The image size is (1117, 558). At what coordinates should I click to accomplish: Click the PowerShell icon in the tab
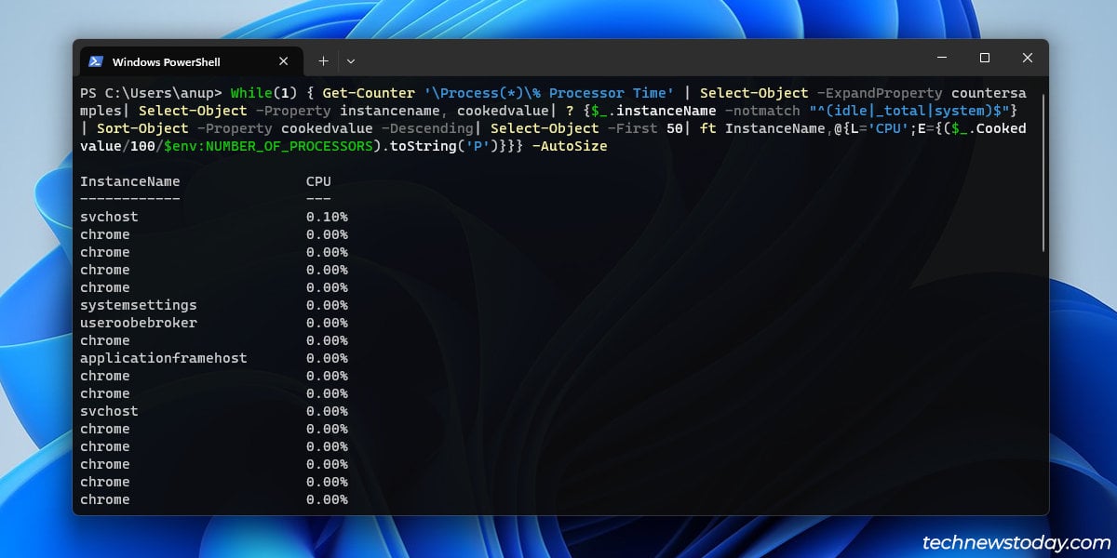pos(96,61)
